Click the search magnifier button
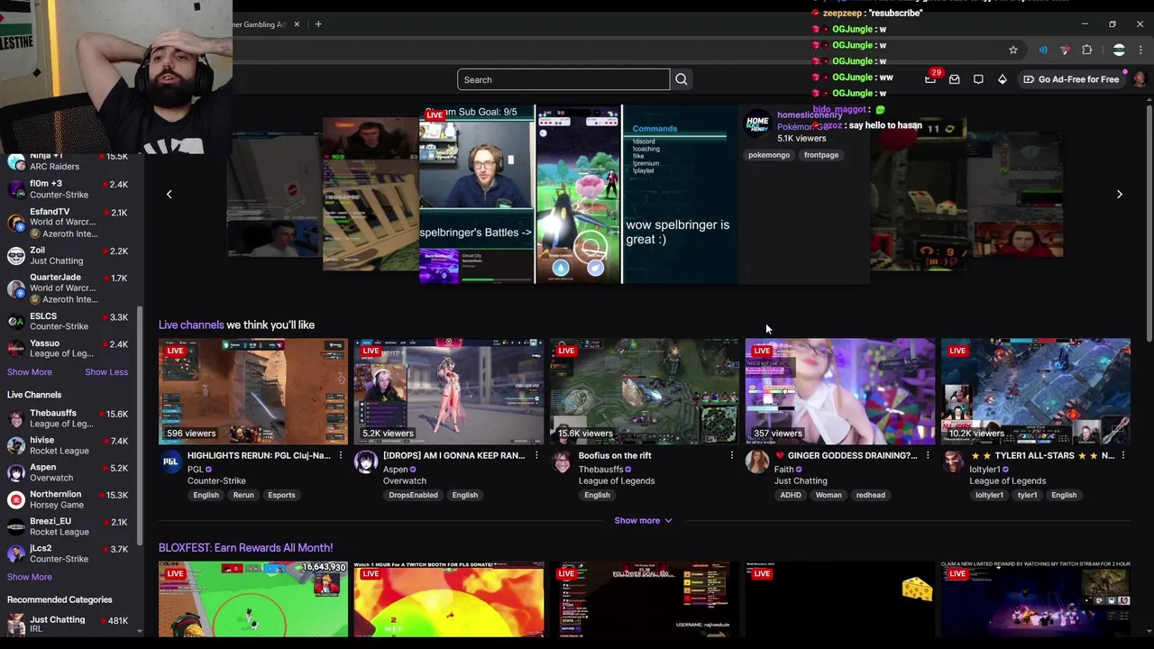Viewport: 1154px width, 649px height. pos(682,79)
